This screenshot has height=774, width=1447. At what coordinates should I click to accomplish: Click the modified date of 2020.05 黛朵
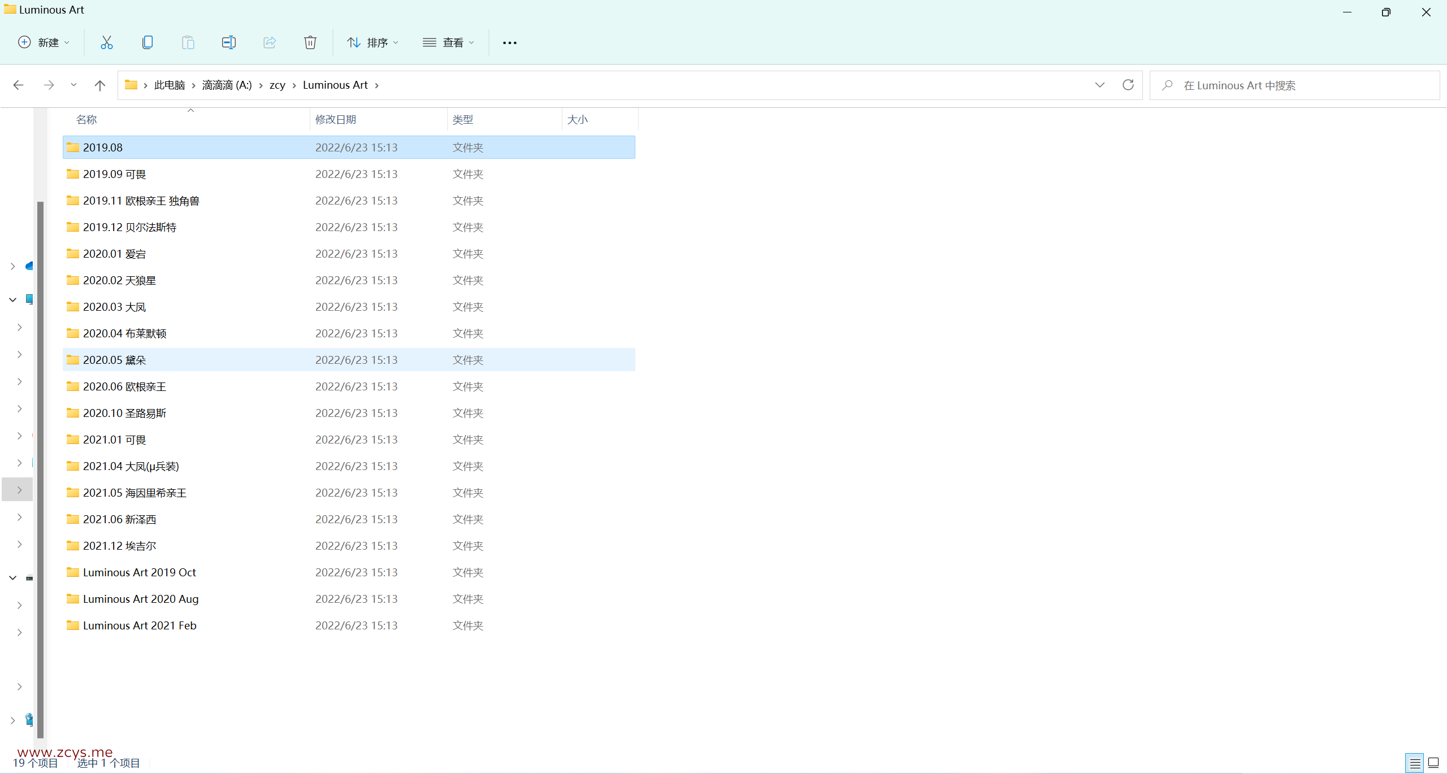[357, 360]
